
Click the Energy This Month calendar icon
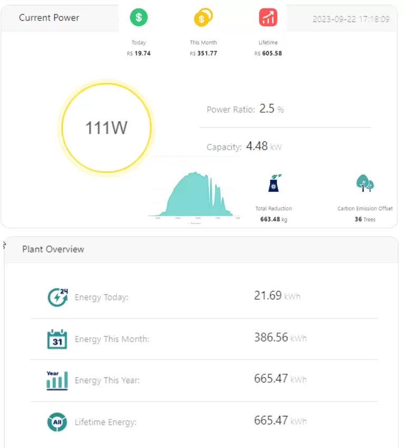[x=57, y=339]
